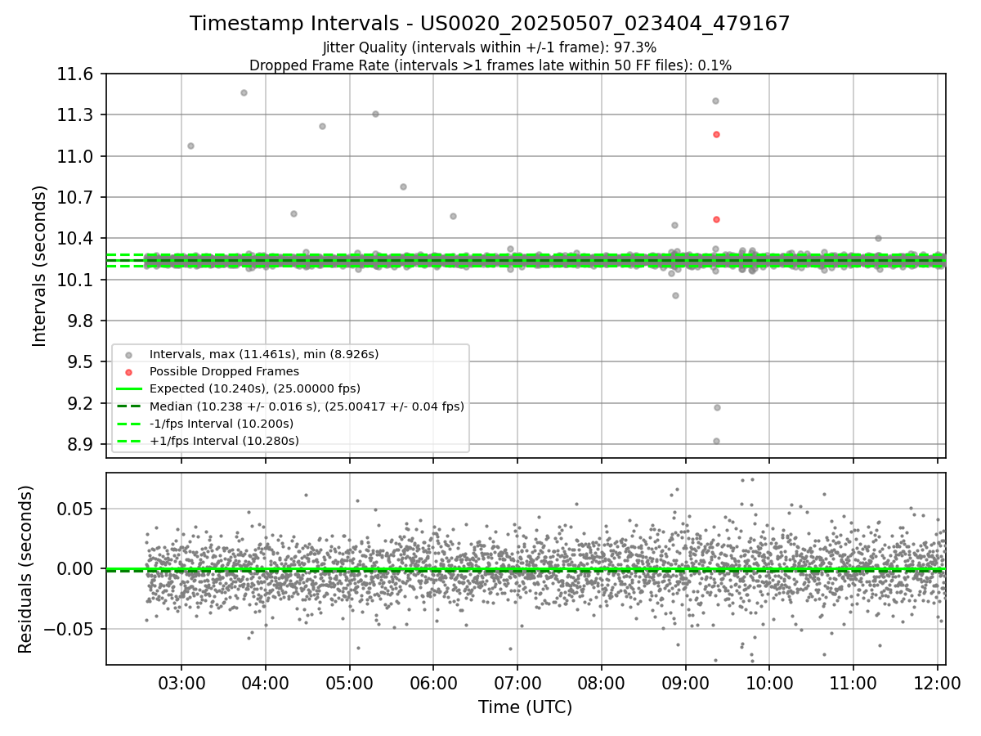981x736 pixels.
Task: Click the 12:00 x-axis tick label
Action: [x=938, y=682]
